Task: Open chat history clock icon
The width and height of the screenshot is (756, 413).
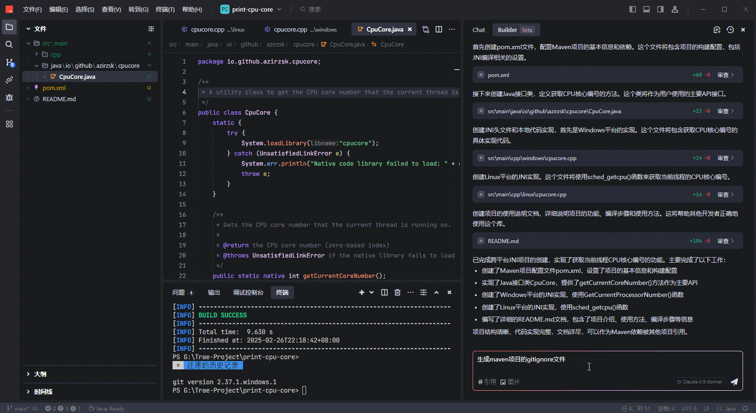Action: coord(730,30)
